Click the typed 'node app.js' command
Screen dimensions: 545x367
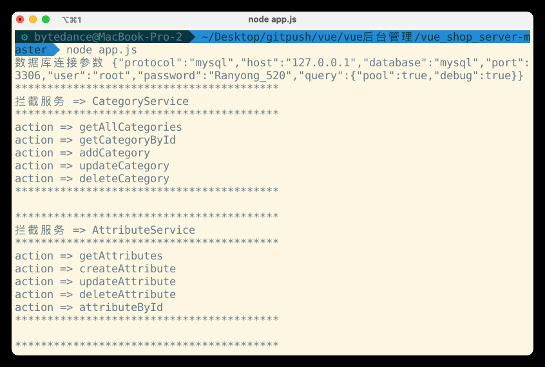101,50
